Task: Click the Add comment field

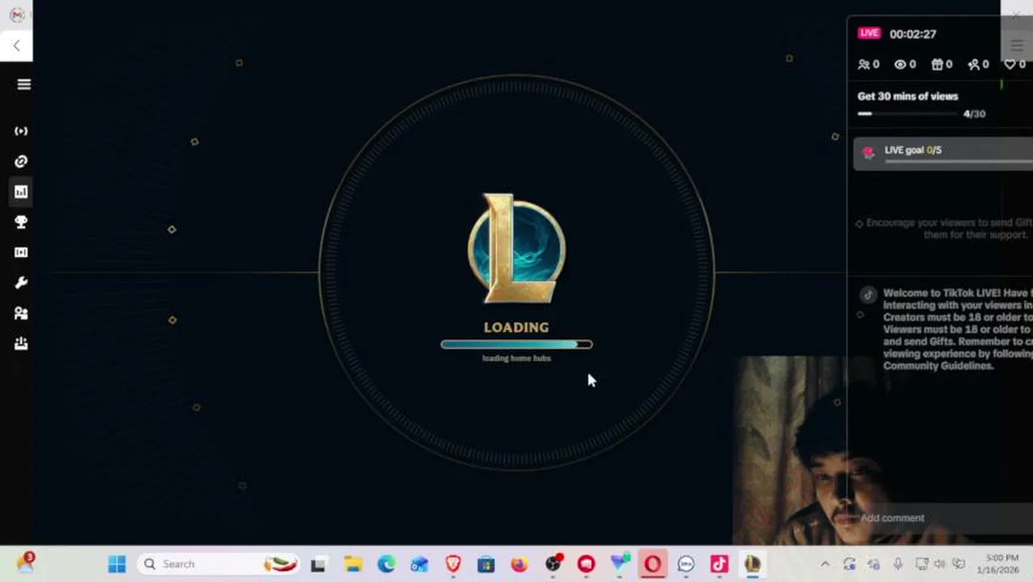Action: click(942, 518)
